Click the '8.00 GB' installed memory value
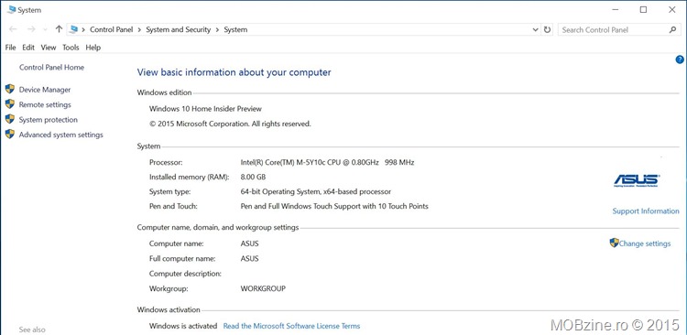Screen dimensions: 687x335 253,177
